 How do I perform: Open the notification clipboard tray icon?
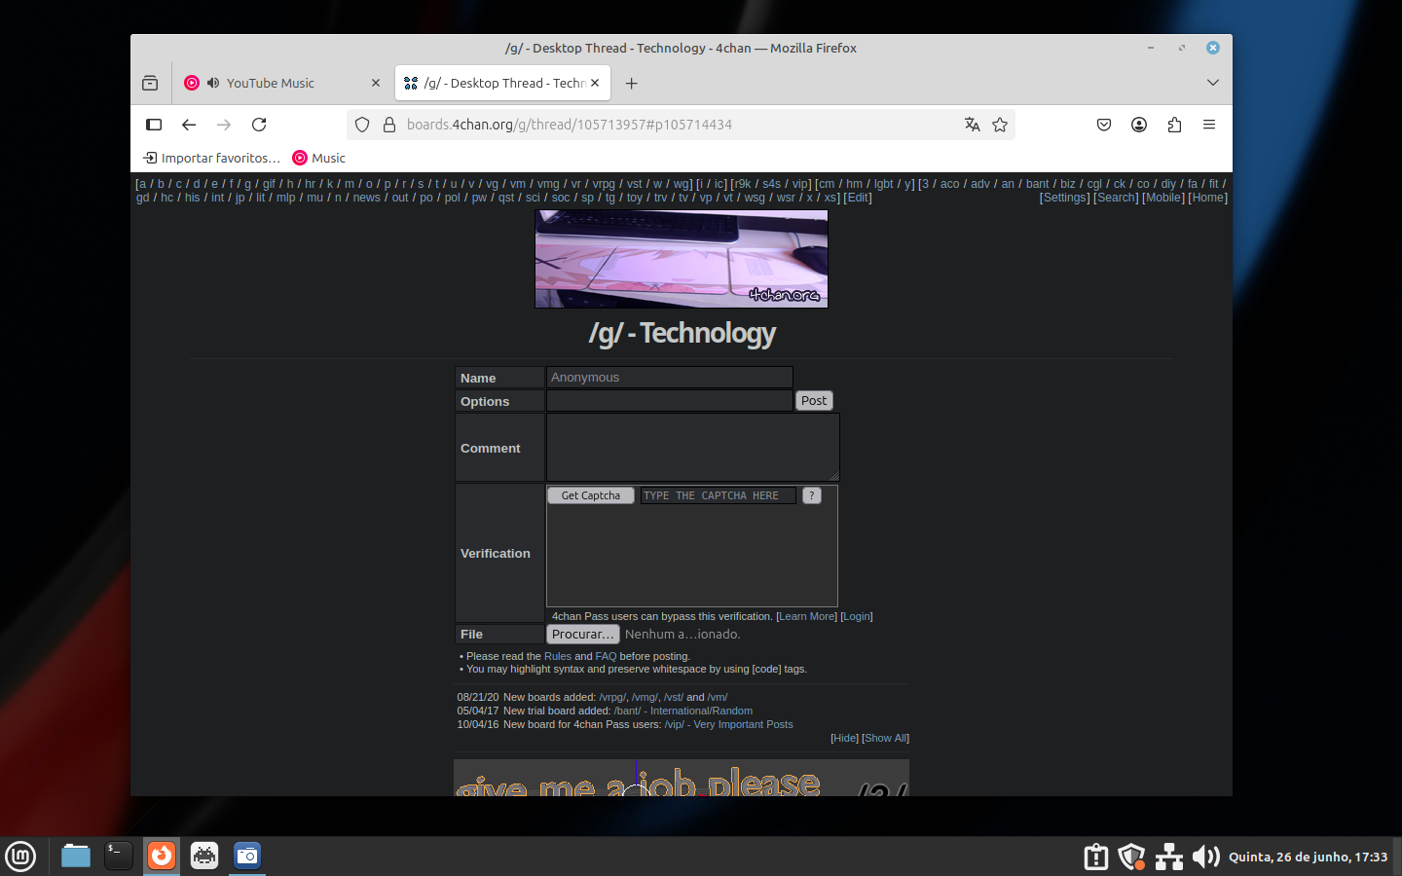click(1095, 857)
